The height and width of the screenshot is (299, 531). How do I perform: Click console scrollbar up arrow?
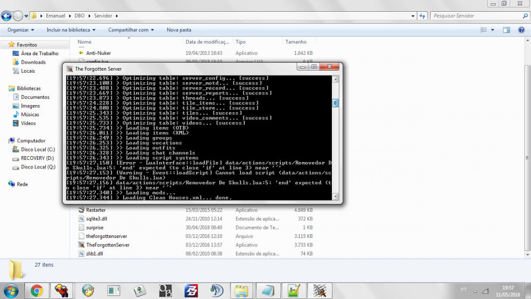(x=335, y=79)
